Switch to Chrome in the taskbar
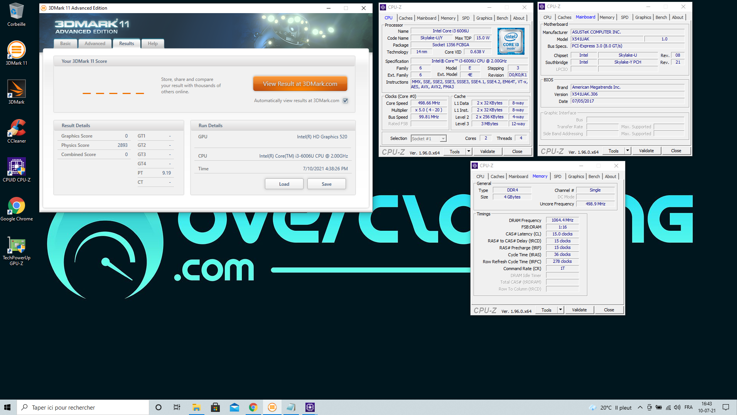Viewport: 737px width, 415px height. [253, 407]
